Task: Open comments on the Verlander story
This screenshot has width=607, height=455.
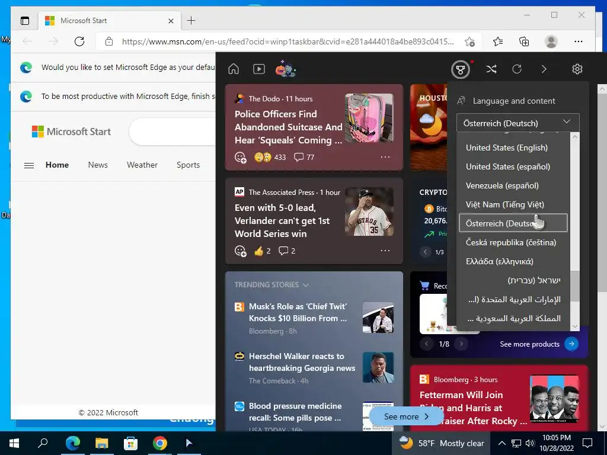Action: pos(287,251)
